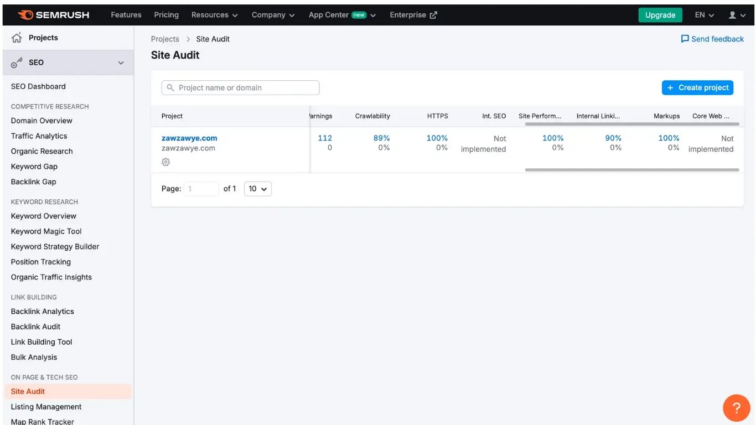Open Backlink Gap in the sidebar

click(34, 182)
